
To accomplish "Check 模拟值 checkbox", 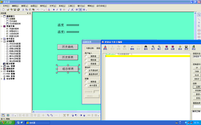I will [x=86, y=60].
